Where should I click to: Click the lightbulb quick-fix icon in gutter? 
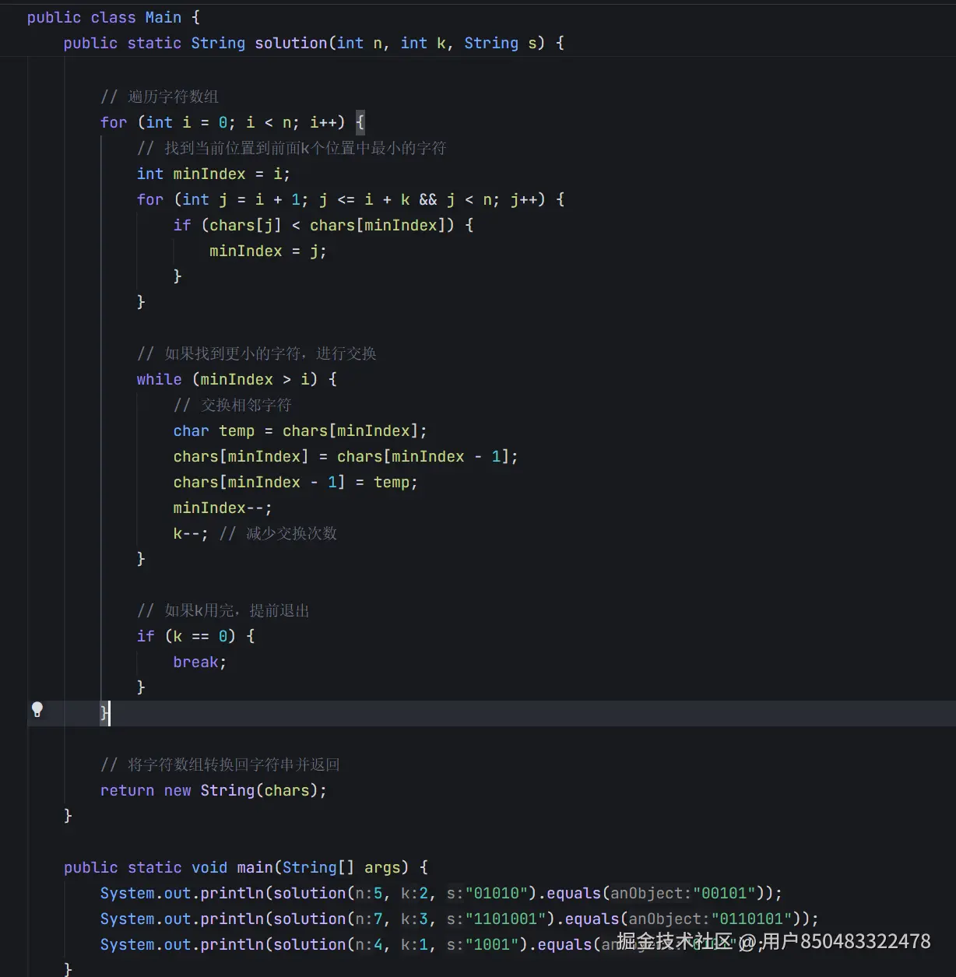point(37,709)
